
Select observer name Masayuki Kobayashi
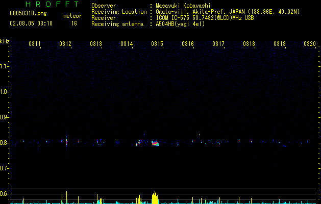(x=183, y=6)
